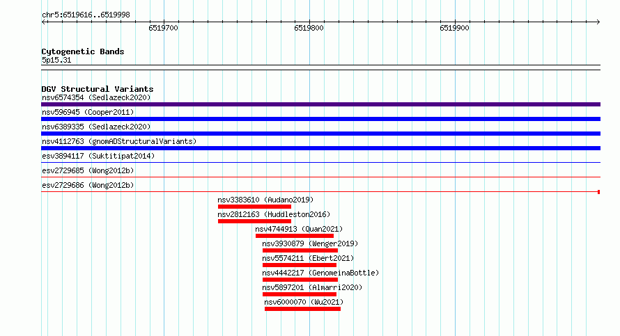Open the nsv596945 (Cooper2011) variant label
620x336 pixels.
(x=88, y=112)
